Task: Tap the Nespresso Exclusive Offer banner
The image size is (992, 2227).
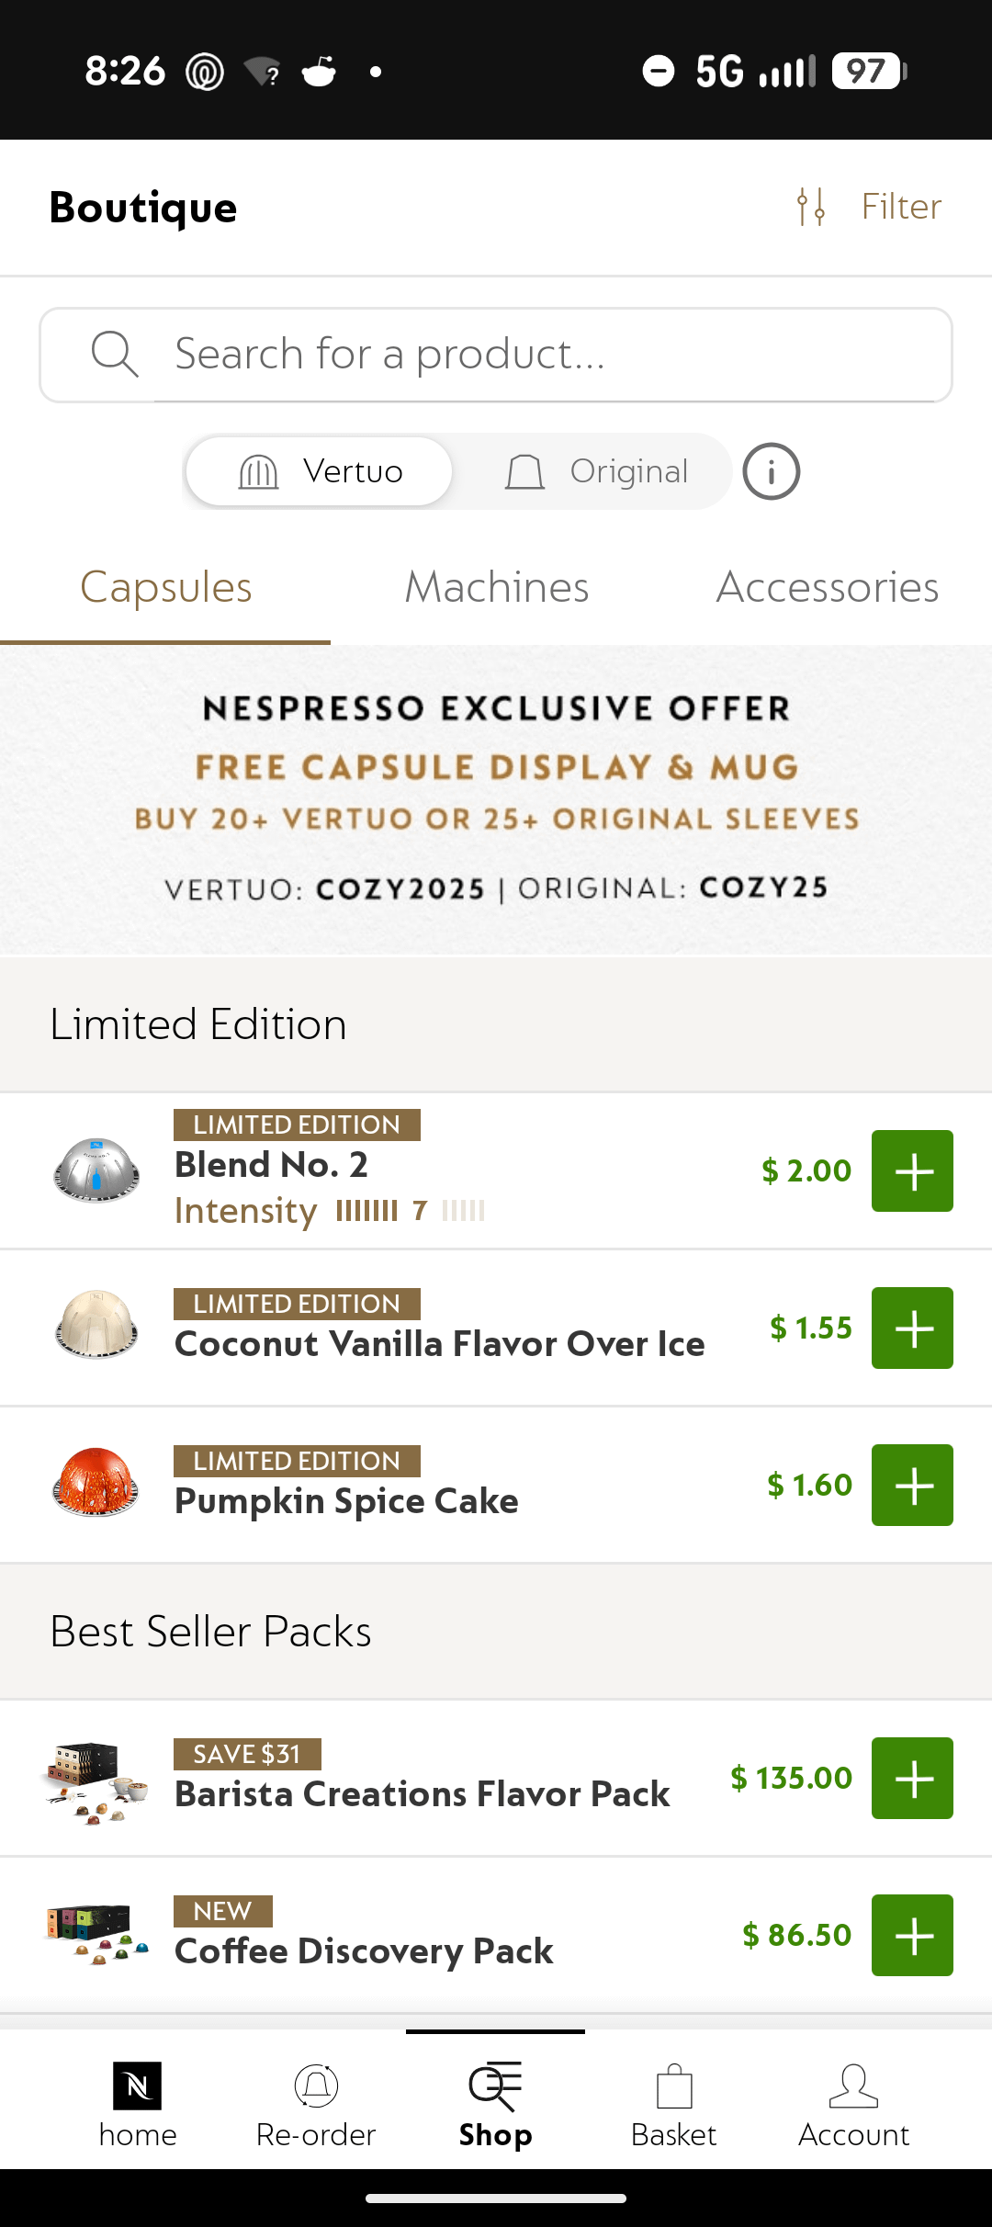Action: [x=496, y=799]
